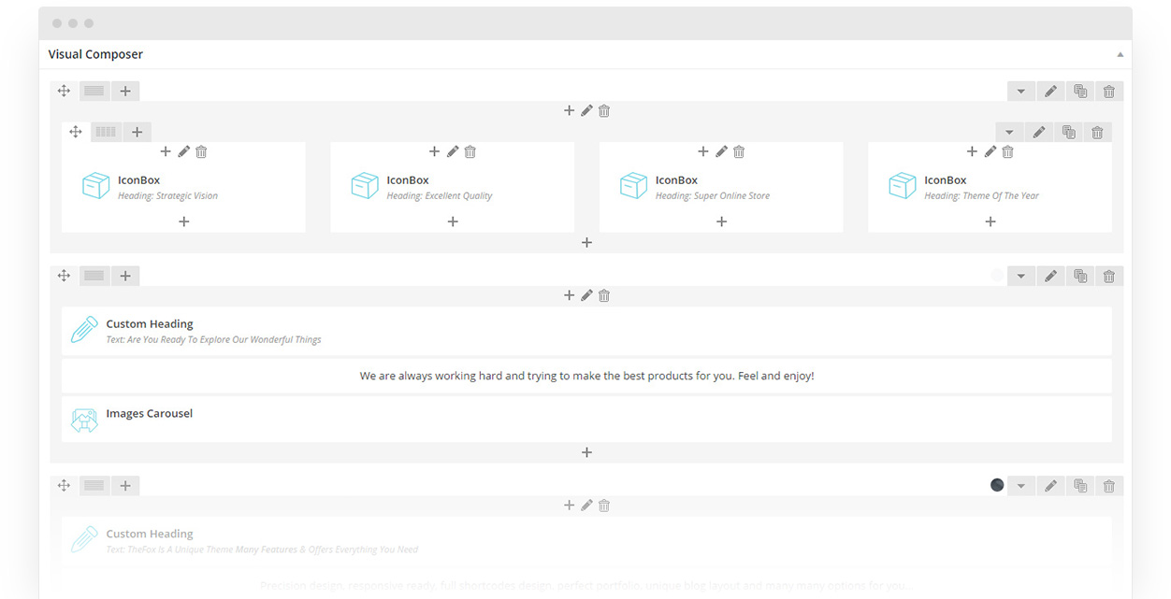
Task: Clone the first outer row
Action: (x=1080, y=92)
